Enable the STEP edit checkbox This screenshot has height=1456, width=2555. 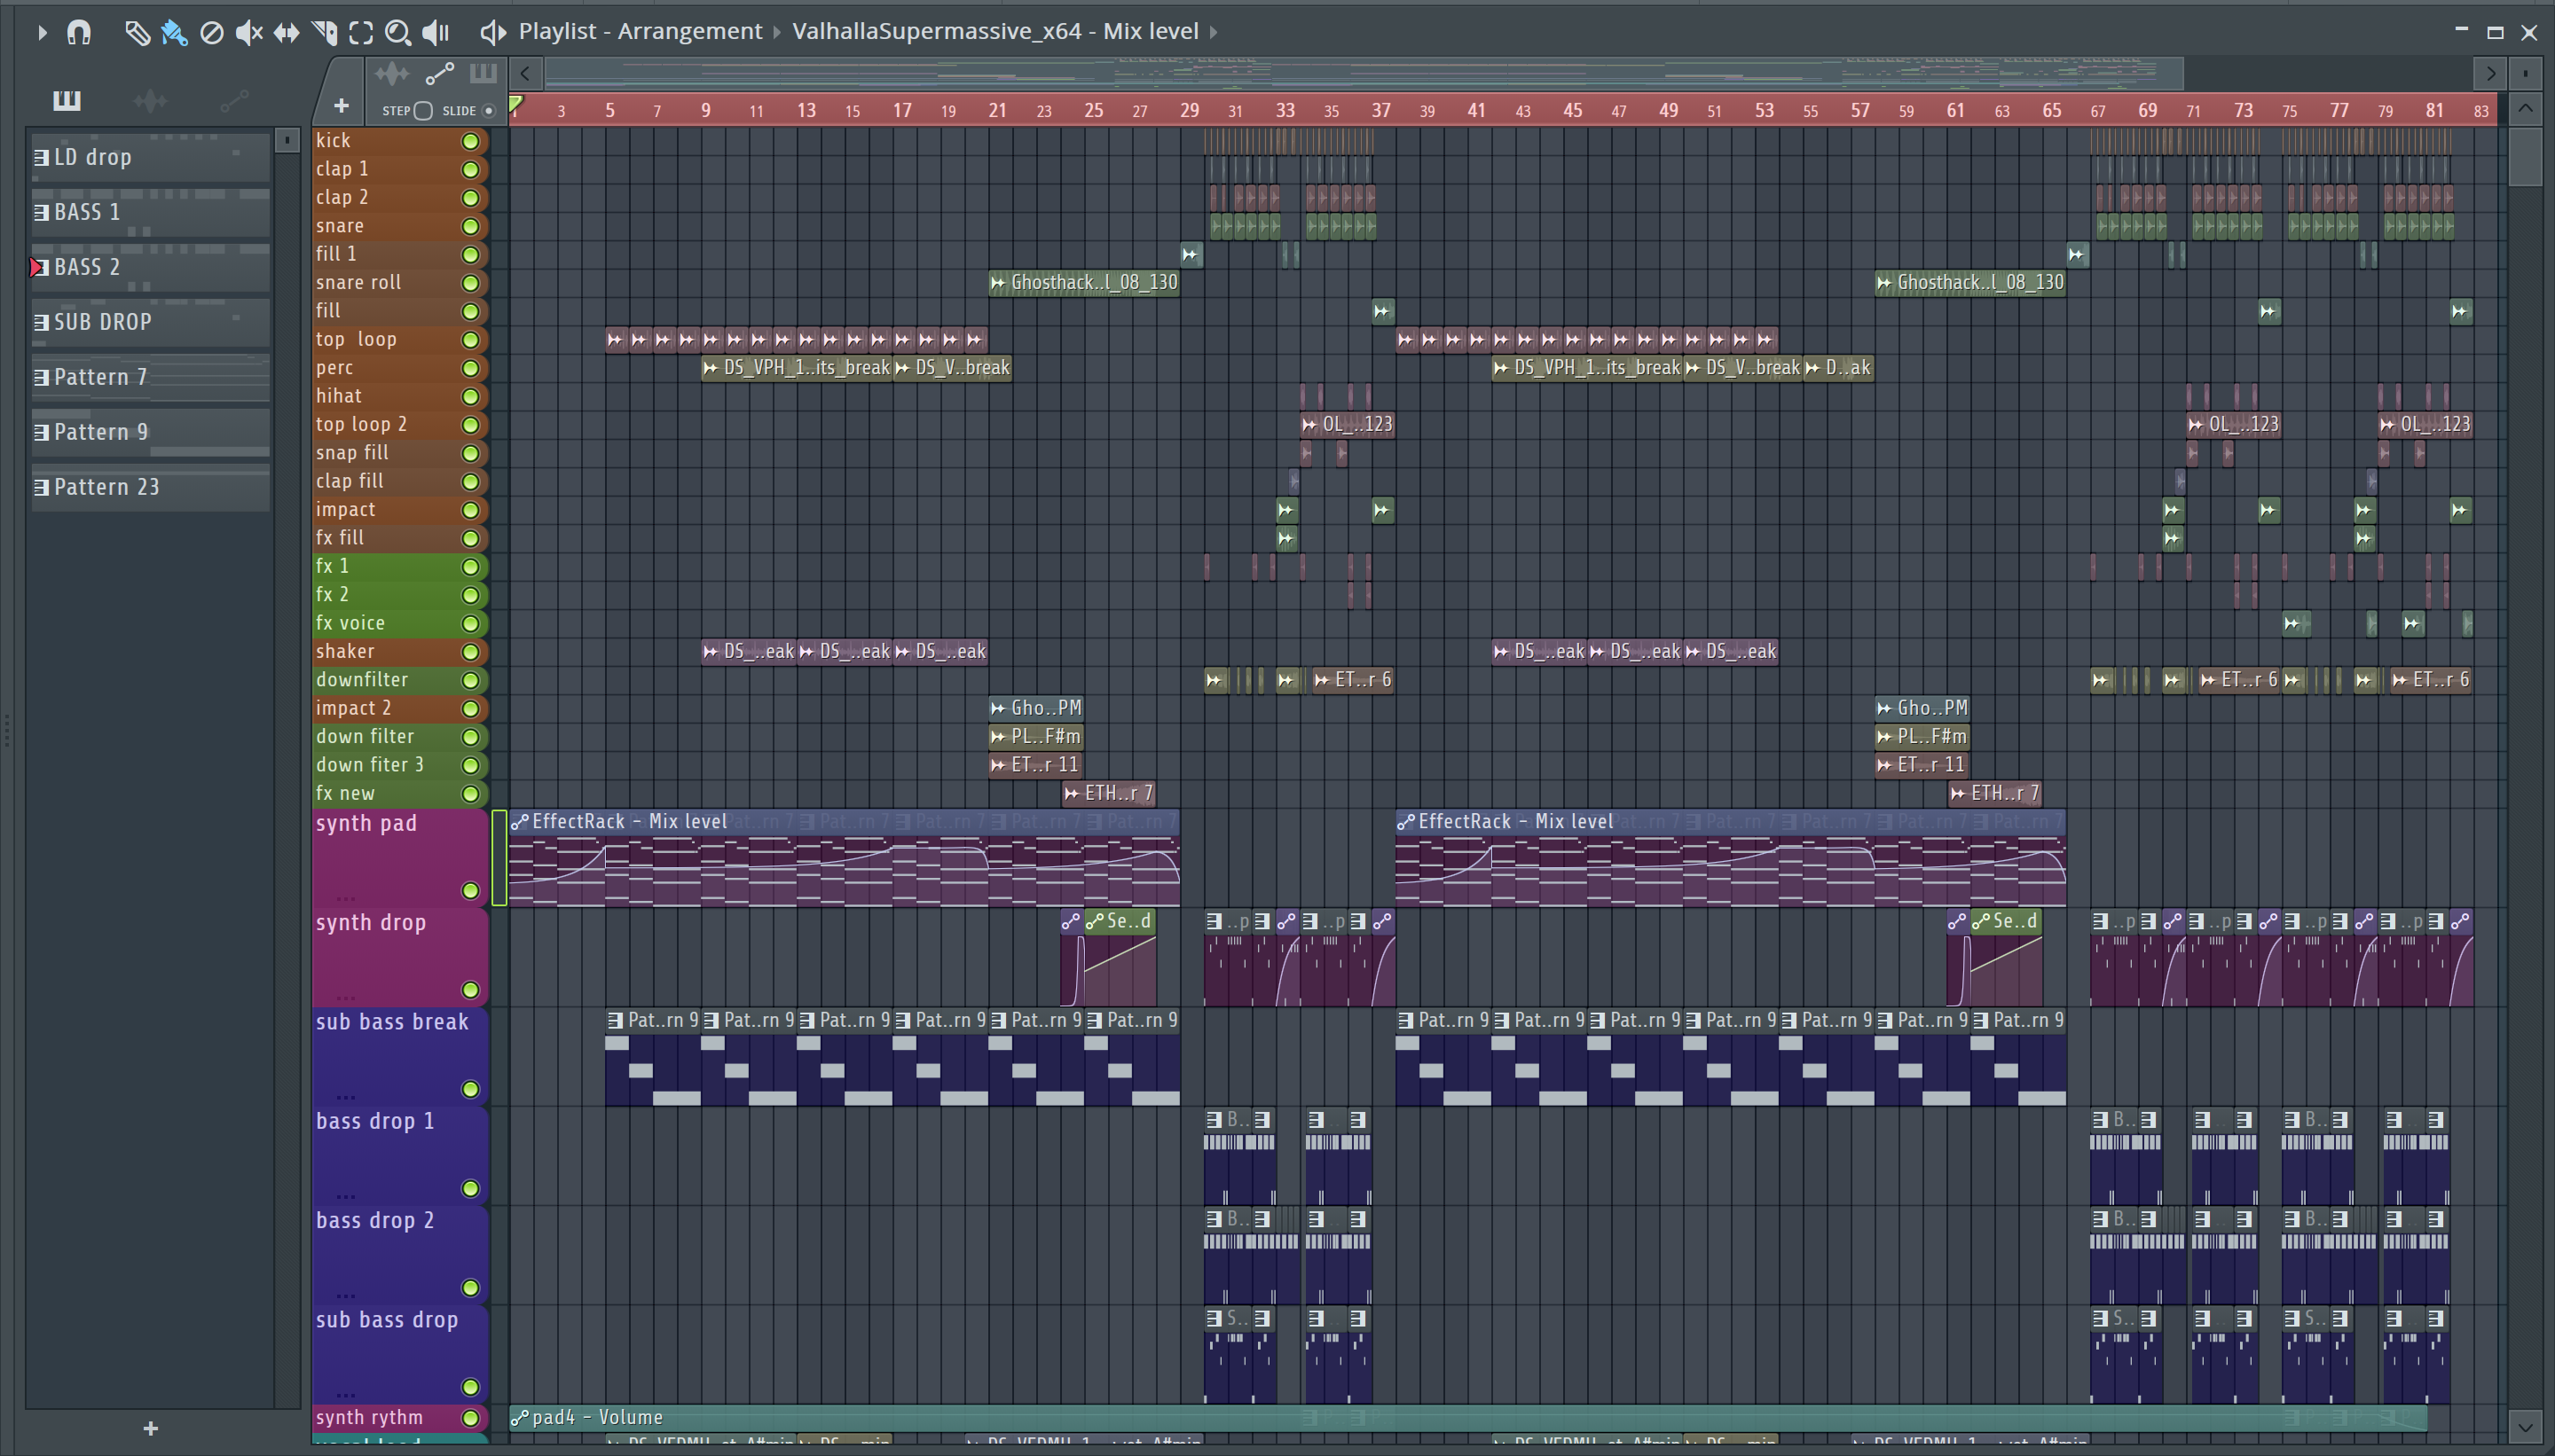[x=423, y=111]
